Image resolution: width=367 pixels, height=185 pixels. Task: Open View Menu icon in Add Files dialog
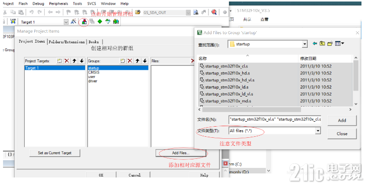click(x=339, y=43)
